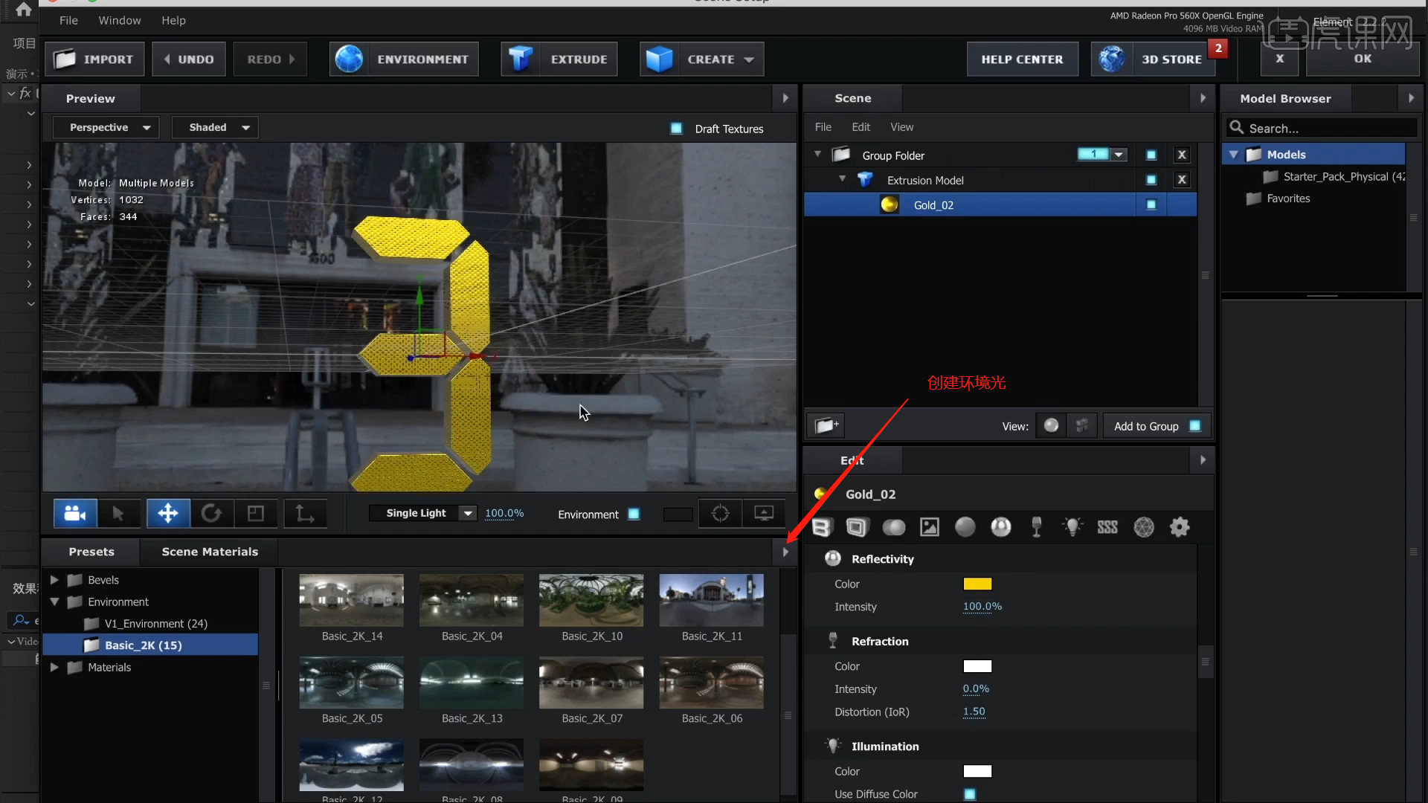
Task: Click the full screen preview monitor icon
Action: [x=764, y=513]
